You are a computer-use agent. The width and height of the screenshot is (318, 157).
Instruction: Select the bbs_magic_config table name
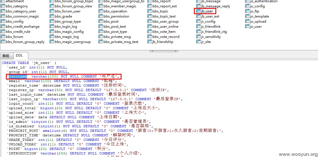pyautogui.click(x=69, y=32)
